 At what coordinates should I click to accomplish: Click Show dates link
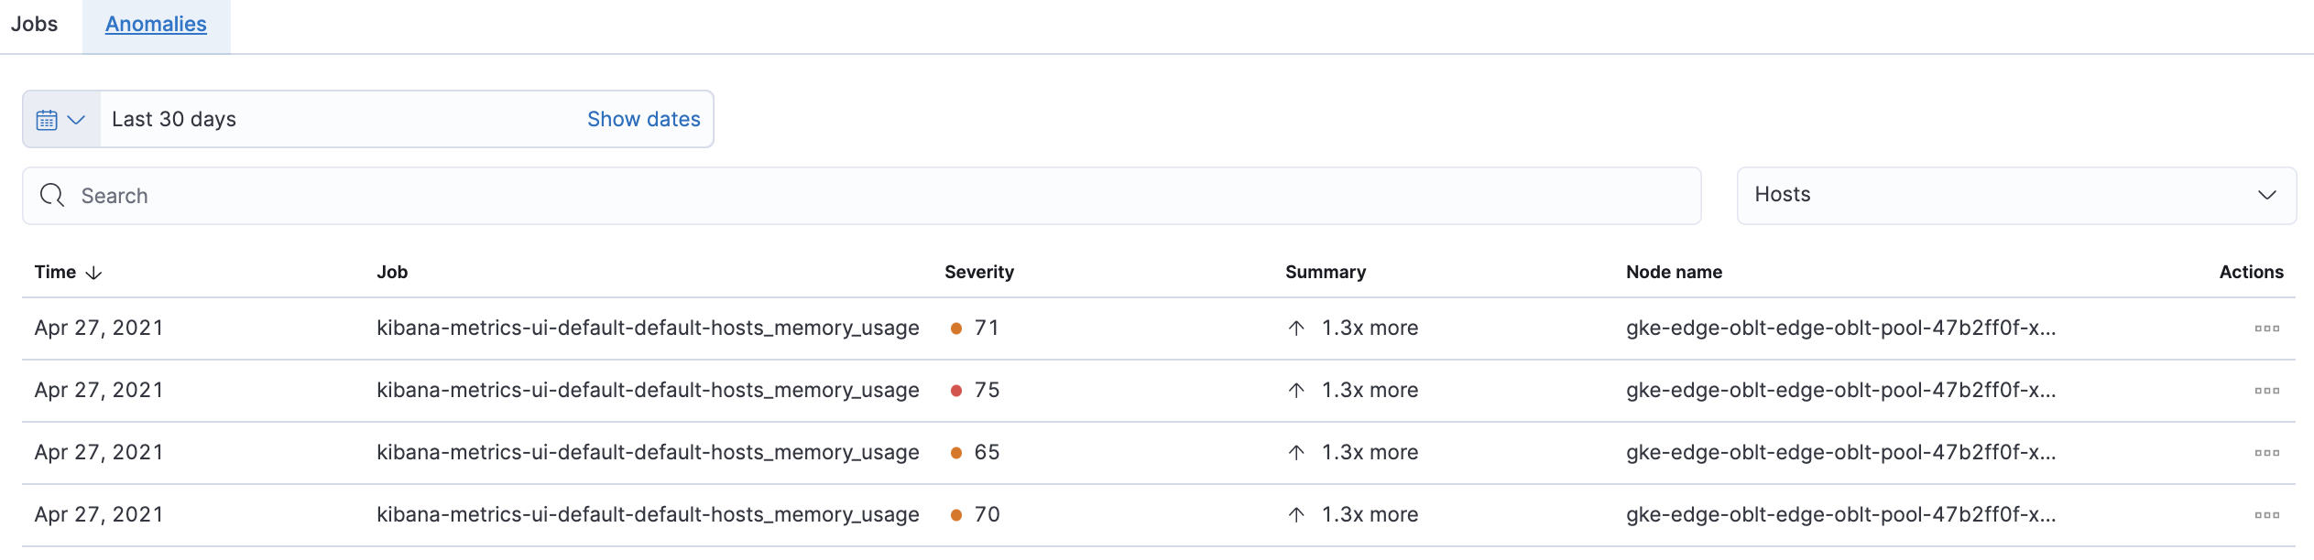(643, 119)
